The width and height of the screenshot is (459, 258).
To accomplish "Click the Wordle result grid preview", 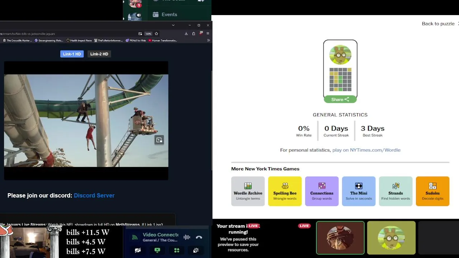I will click(x=340, y=80).
